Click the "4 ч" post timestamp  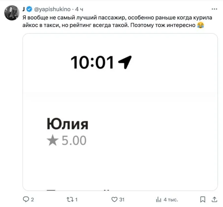tap(79, 9)
